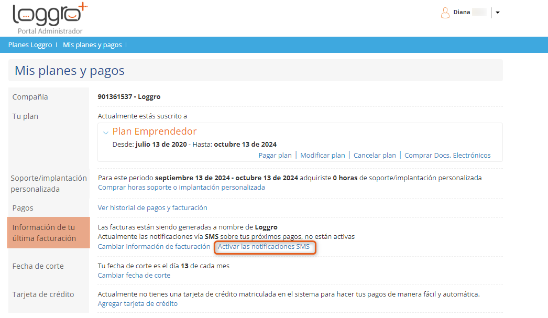Open the user account dropdown arrow

tap(498, 13)
